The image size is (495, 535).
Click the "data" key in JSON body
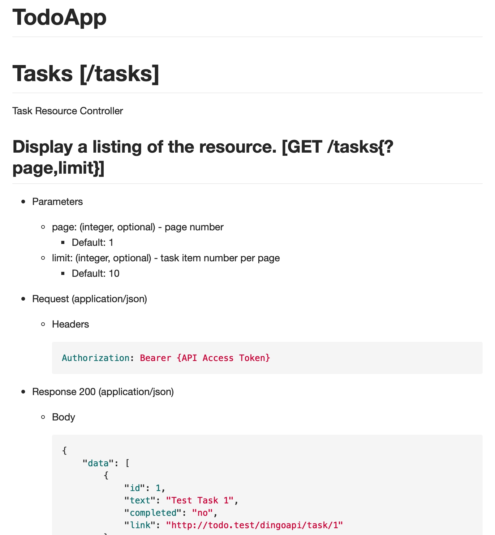click(96, 463)
